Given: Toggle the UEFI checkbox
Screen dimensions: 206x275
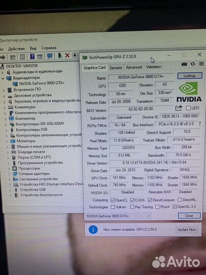Looking at the screenshot, I should [188, 108].
